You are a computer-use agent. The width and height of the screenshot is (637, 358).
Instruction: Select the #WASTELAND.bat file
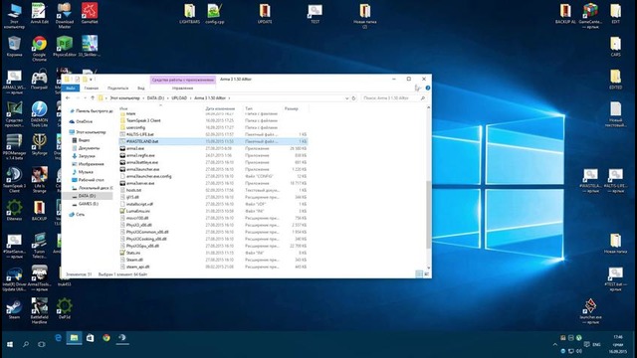[x=213, y=141]
